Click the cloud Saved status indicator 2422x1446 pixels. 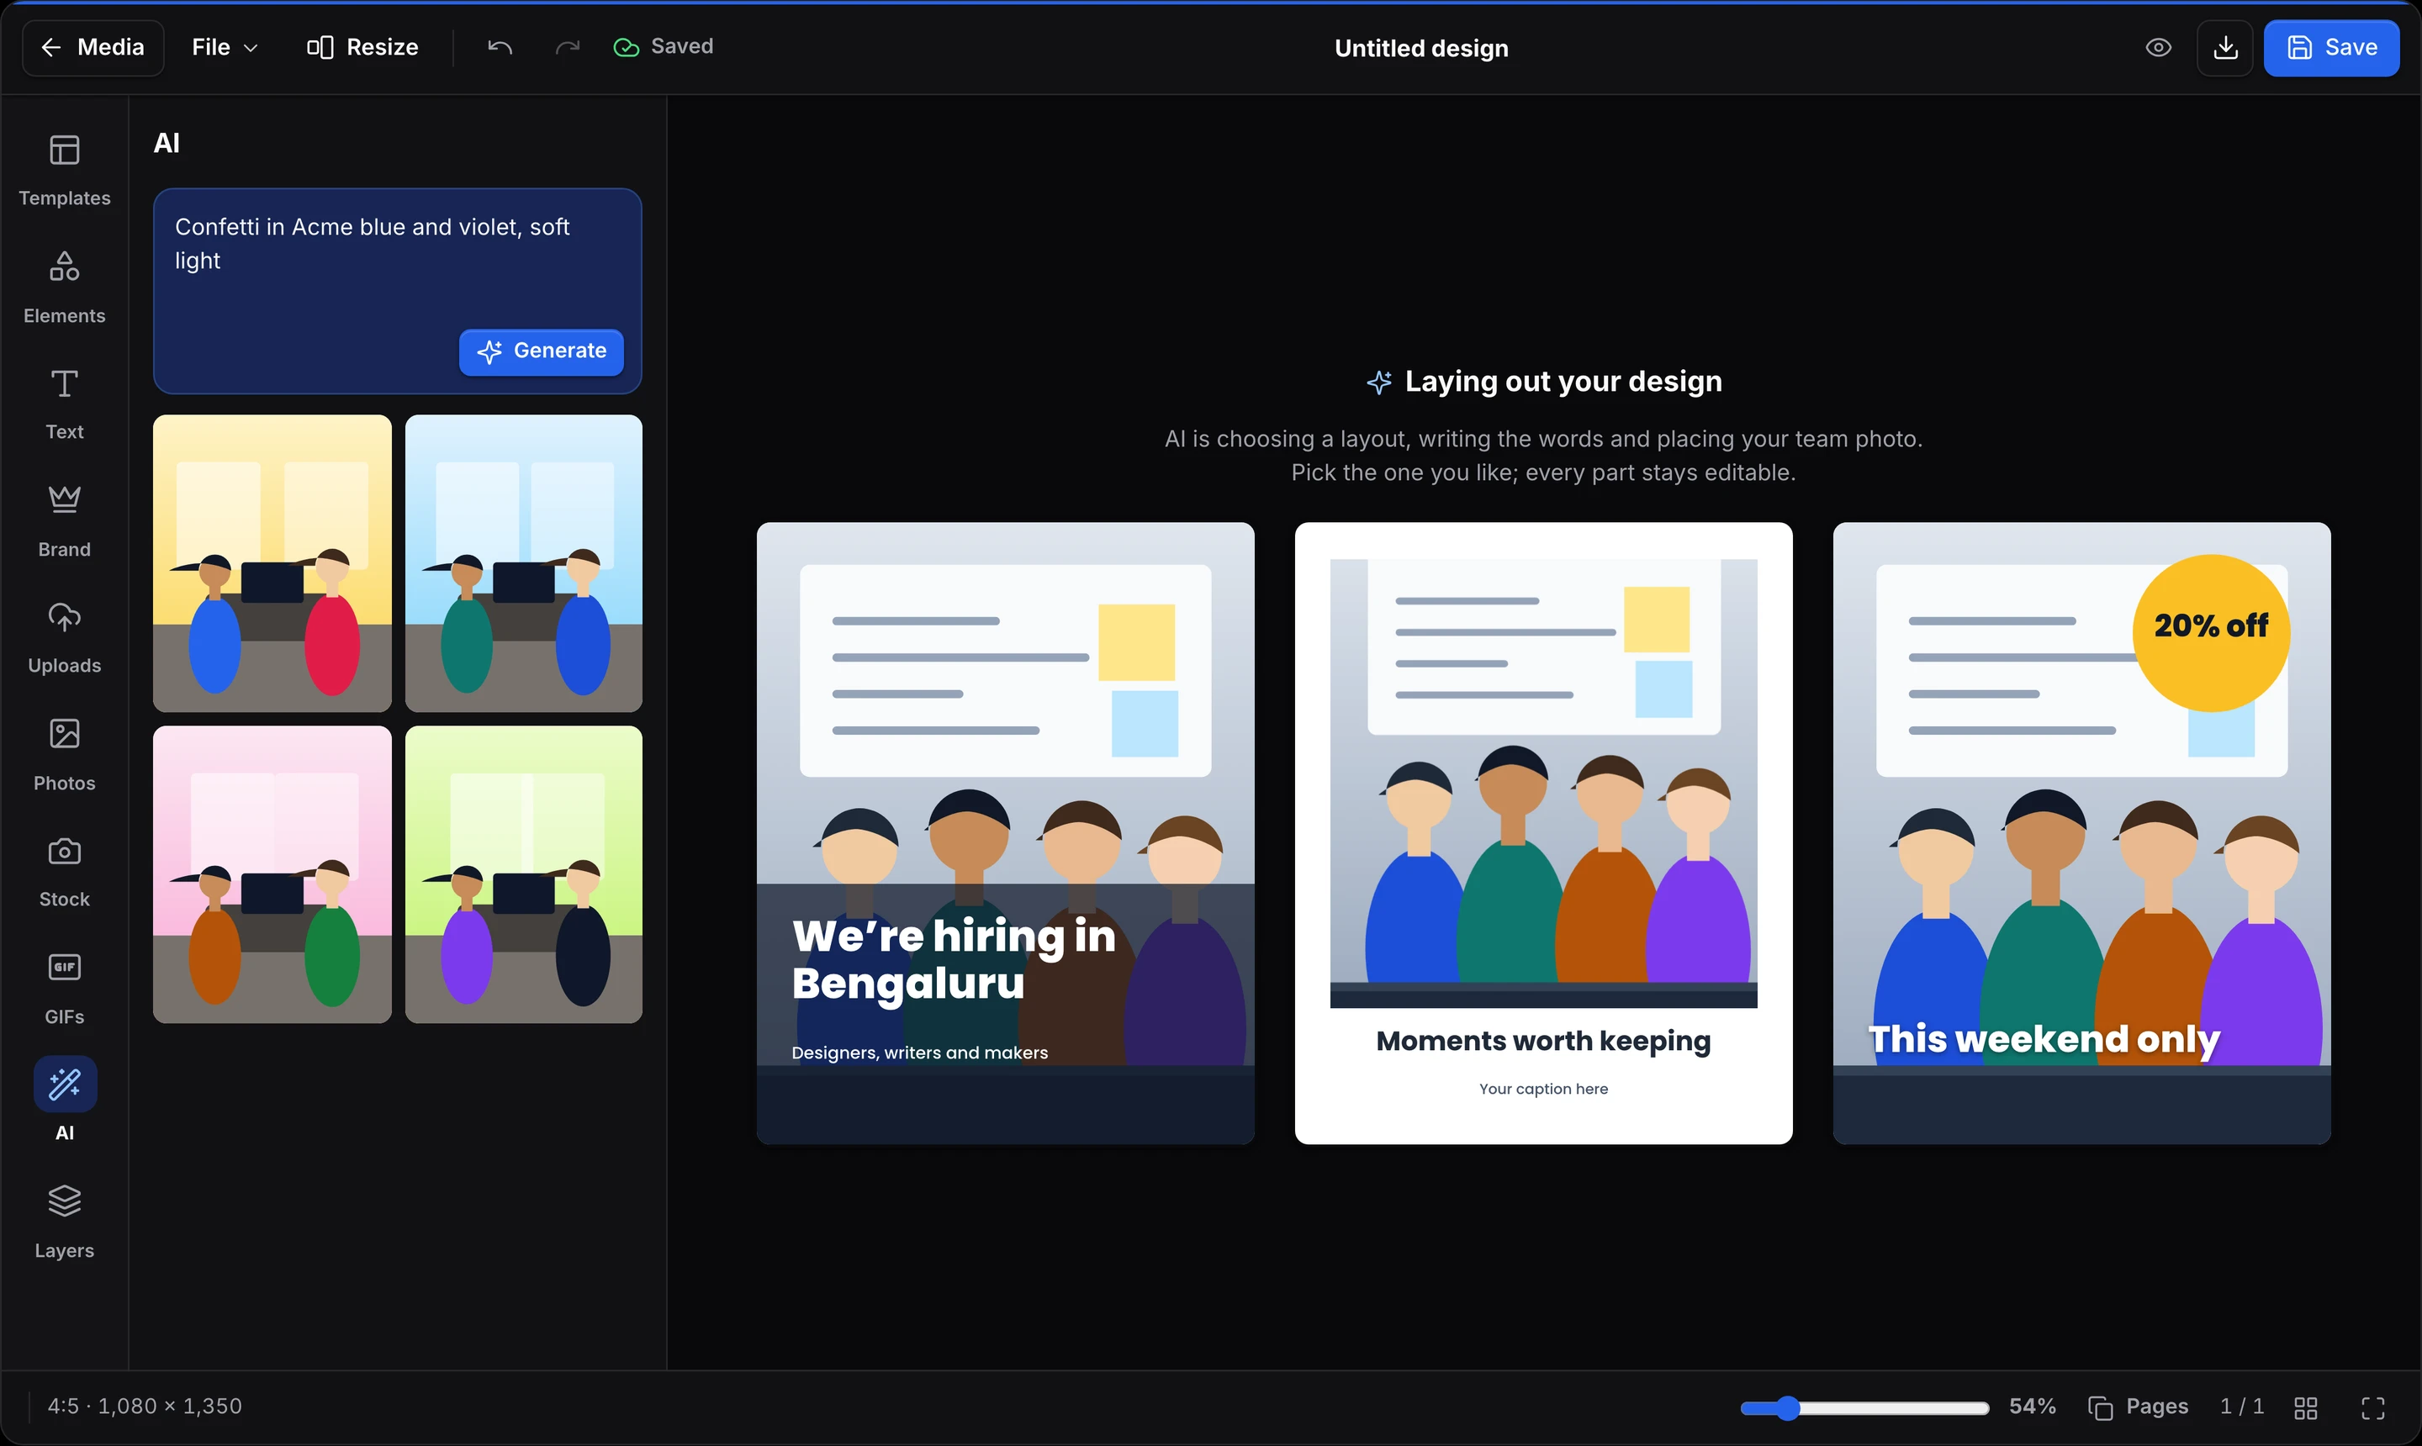click(664, 47)
